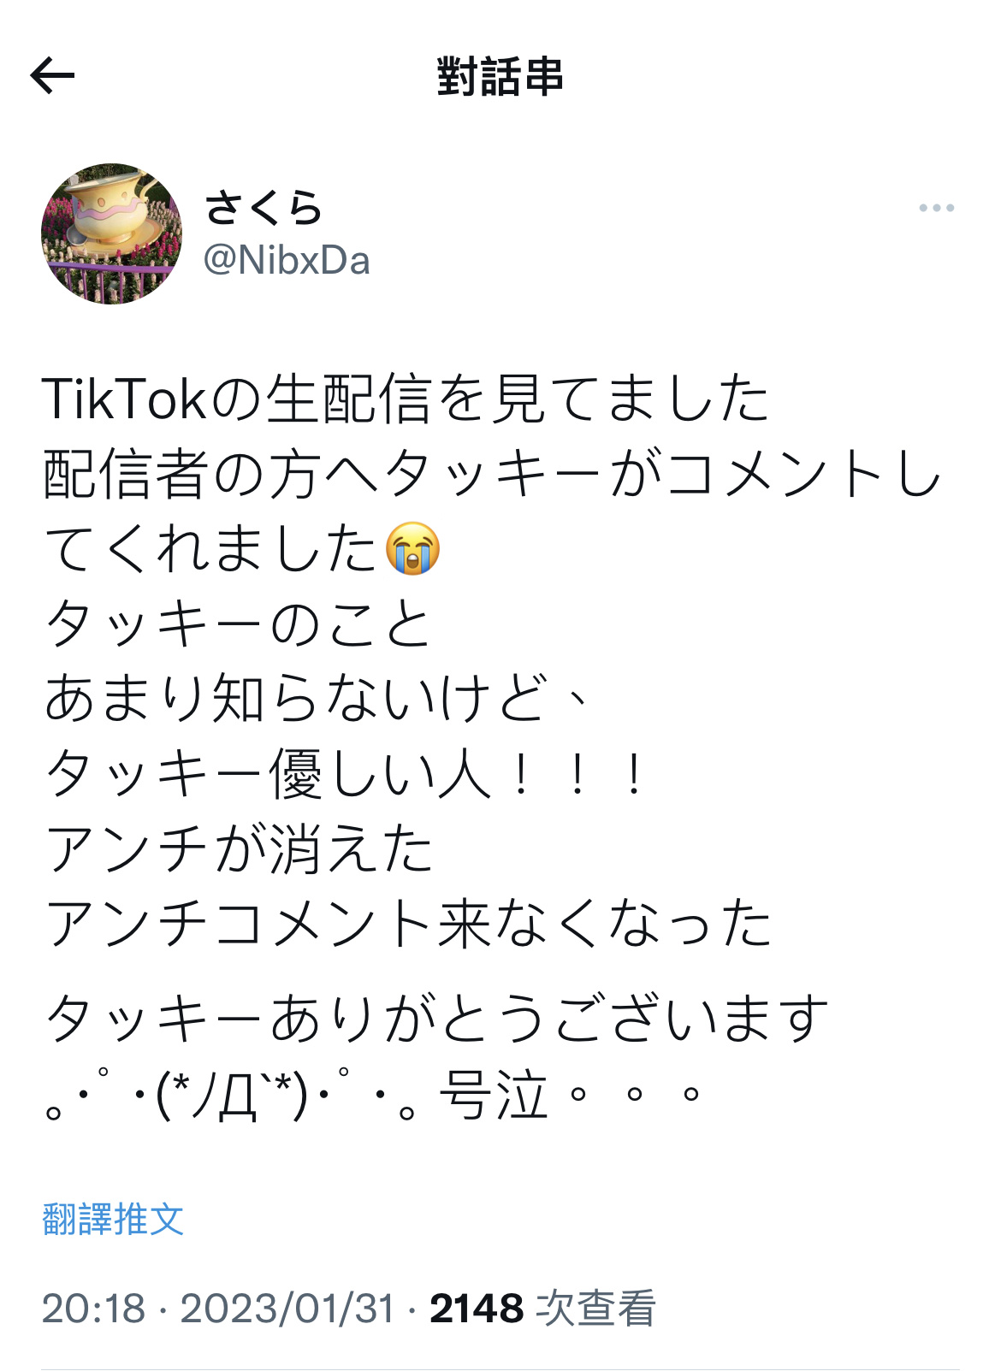Click the line タッキーありがとうございます

tap(436, 1018)
